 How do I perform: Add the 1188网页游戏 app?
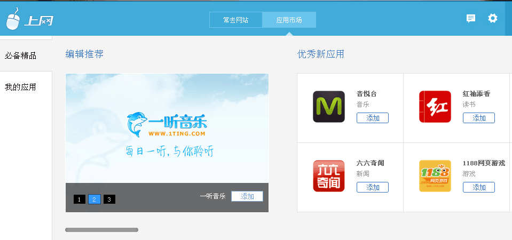[x=478, y=187]
